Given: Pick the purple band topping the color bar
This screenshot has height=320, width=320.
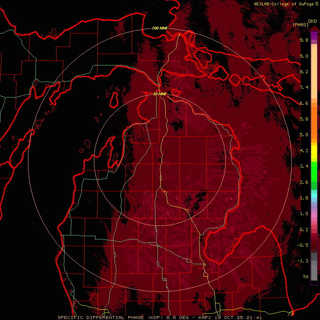Looking at the screenshot, I should pos(314,35).
